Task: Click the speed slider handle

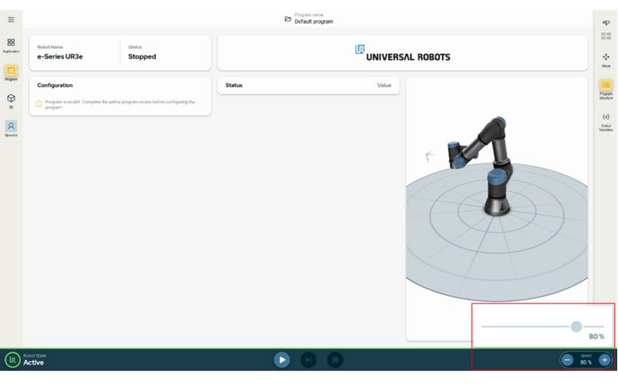Action: [576, 327]
